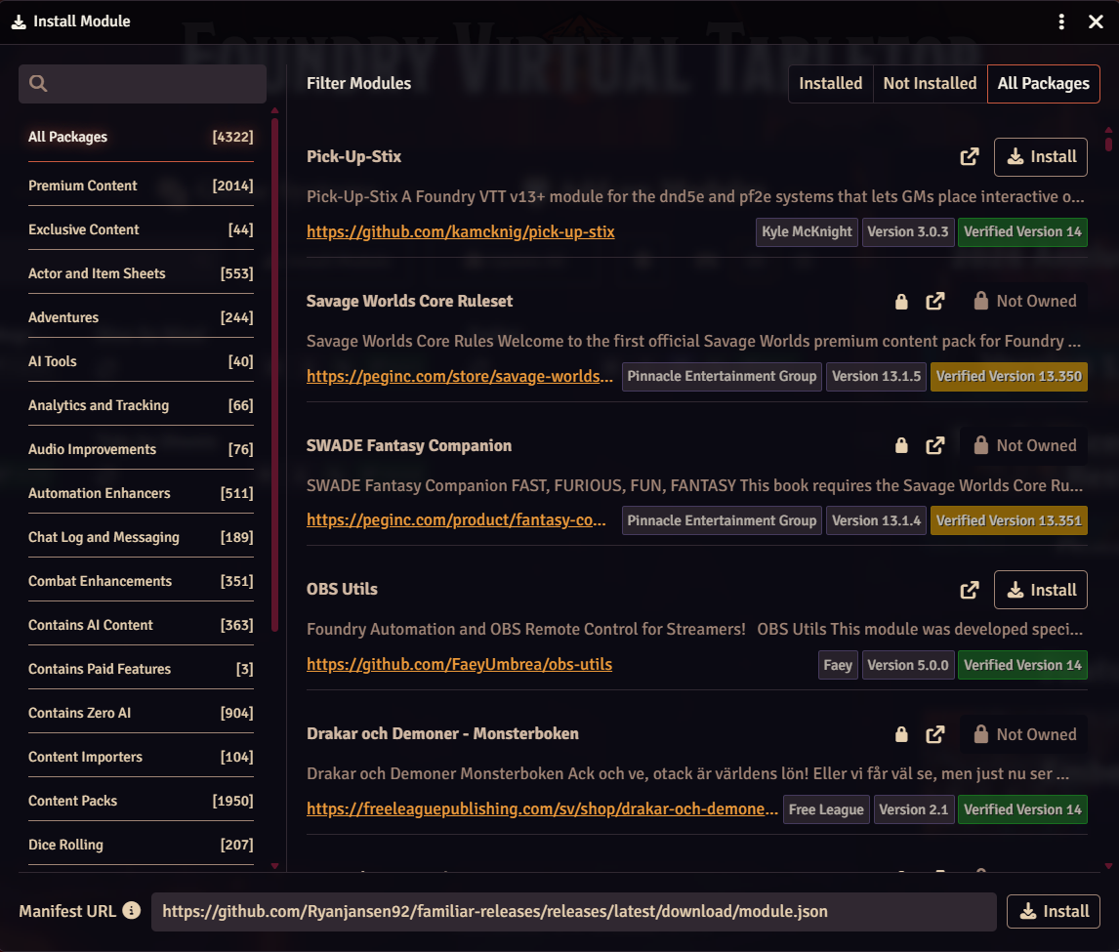
Task: Filter by Contains Paid Features
Action: [x=141, y=670]
